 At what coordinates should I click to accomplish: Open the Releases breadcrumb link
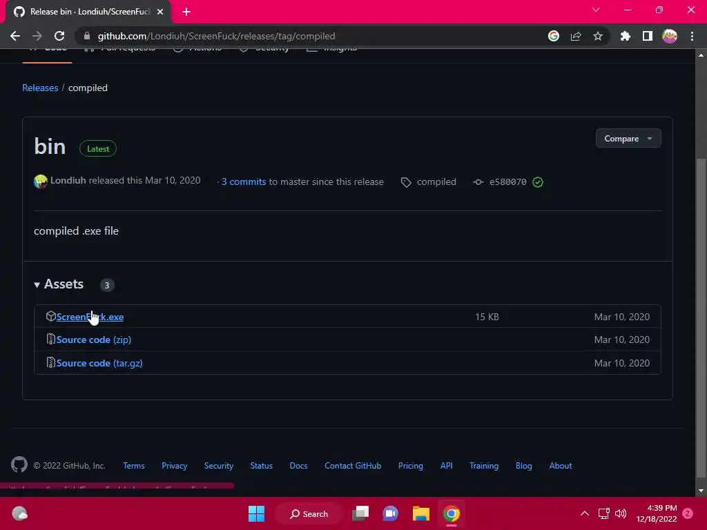coord(40,88)
